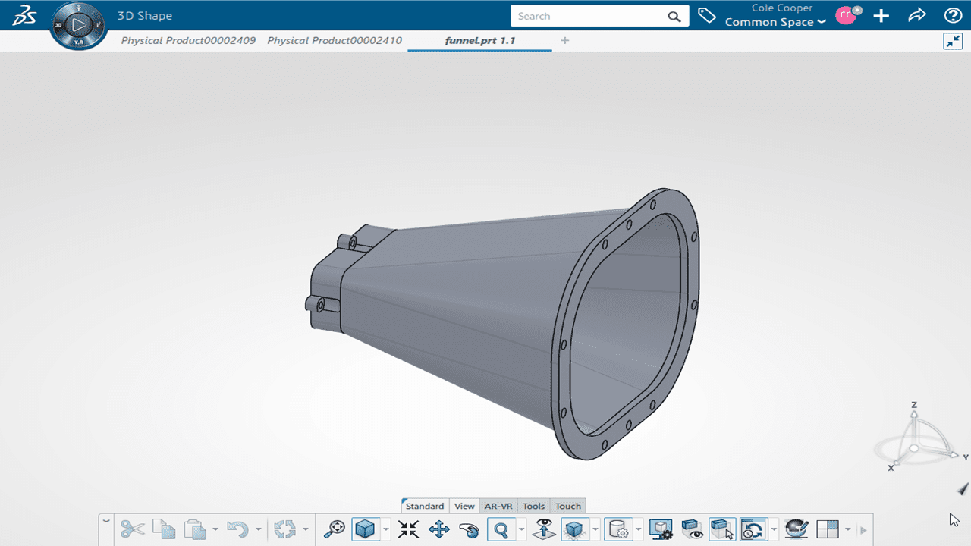Screen dimensions: 971x546
Task: Add a new tab with plus button
Action: tap(565, 40)
